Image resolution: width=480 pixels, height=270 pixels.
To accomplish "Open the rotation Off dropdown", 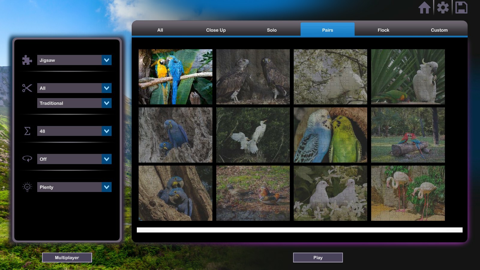I will pos(74,159).
